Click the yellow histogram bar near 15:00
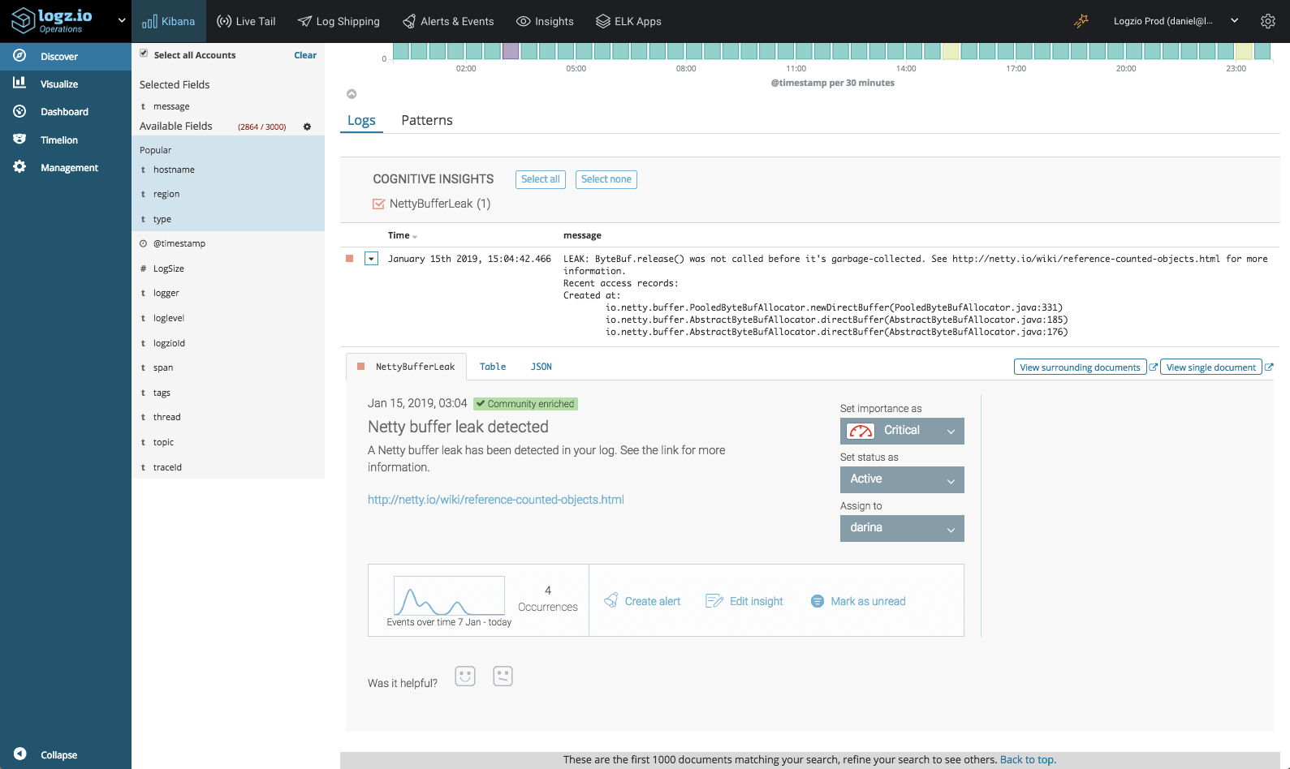 (x=951, y=51)
